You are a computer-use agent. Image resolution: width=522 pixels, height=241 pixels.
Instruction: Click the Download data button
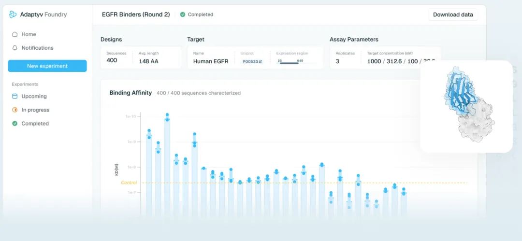tap(453, 14)
